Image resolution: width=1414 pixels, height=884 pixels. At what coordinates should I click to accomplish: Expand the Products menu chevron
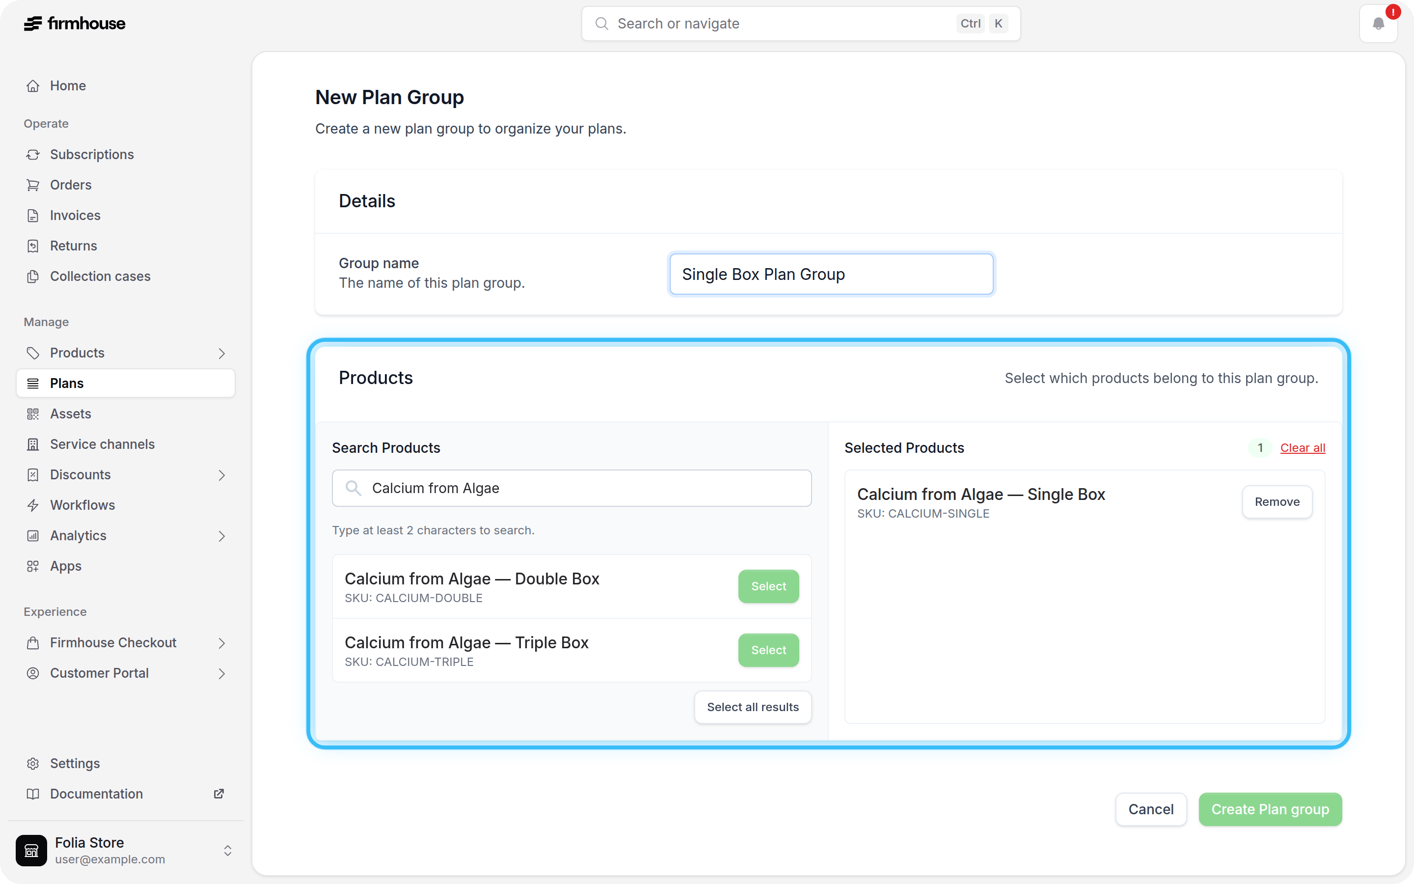221,353
